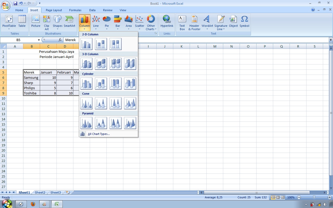
Task: Select Stacked Pyramid chart
Action: (x=101, y=123)
